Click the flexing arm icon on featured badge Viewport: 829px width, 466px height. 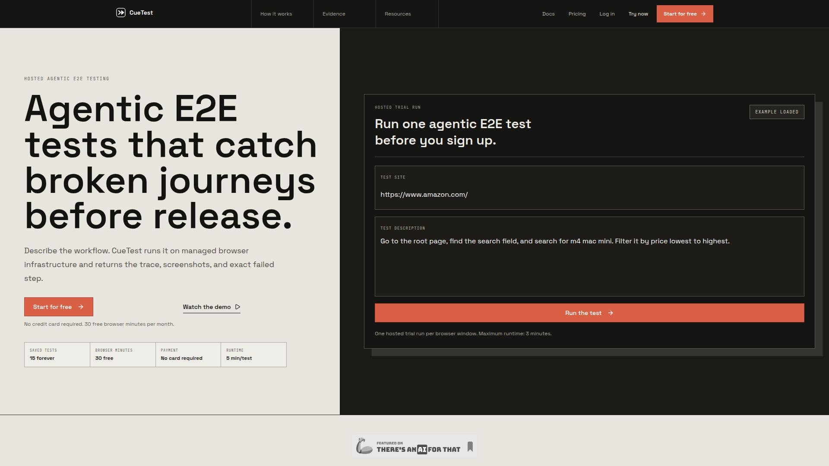[364, 446]
